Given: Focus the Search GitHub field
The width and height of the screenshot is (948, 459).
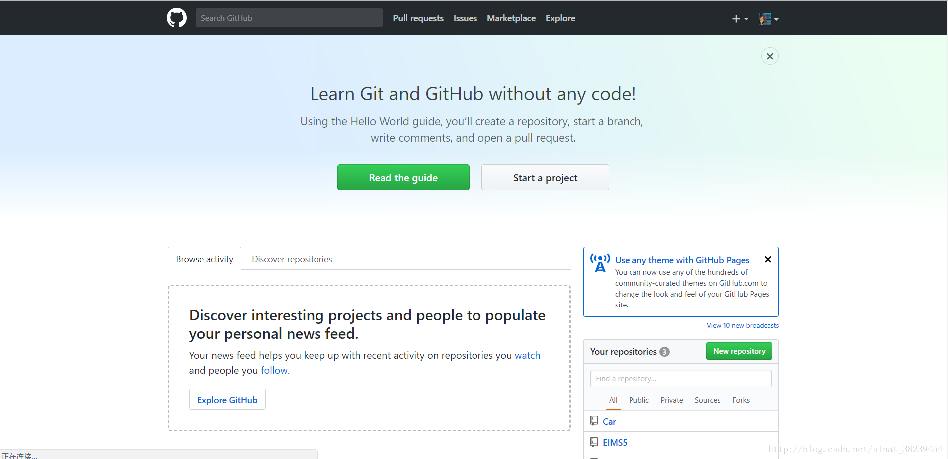Looking at the screenshot, I should click(289, 18).
